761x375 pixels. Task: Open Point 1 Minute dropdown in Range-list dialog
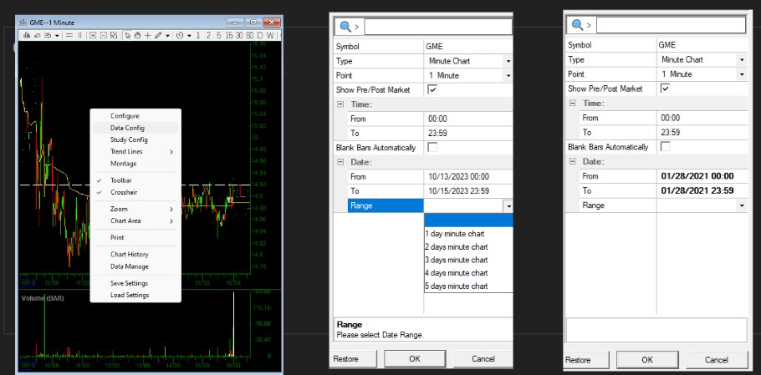pos(508,75)
